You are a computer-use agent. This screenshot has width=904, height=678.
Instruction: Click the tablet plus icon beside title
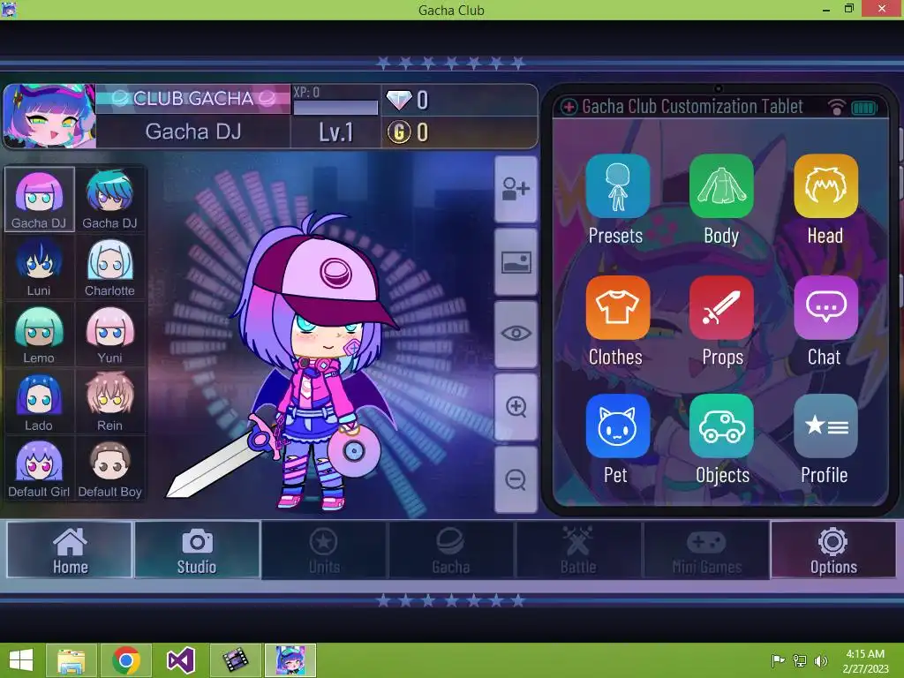click(x=569, y=107)
